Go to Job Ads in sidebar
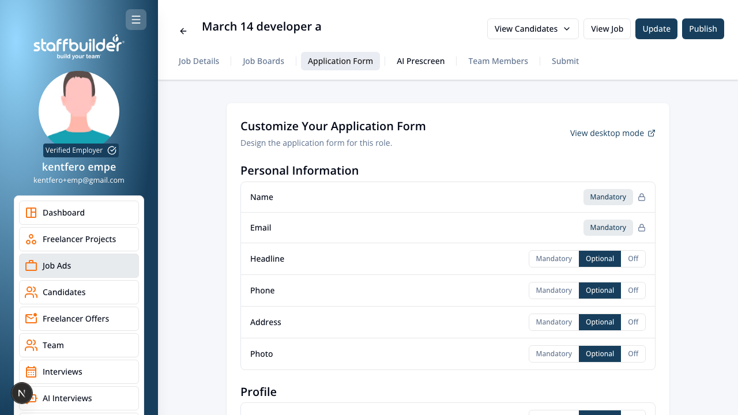 79,266
